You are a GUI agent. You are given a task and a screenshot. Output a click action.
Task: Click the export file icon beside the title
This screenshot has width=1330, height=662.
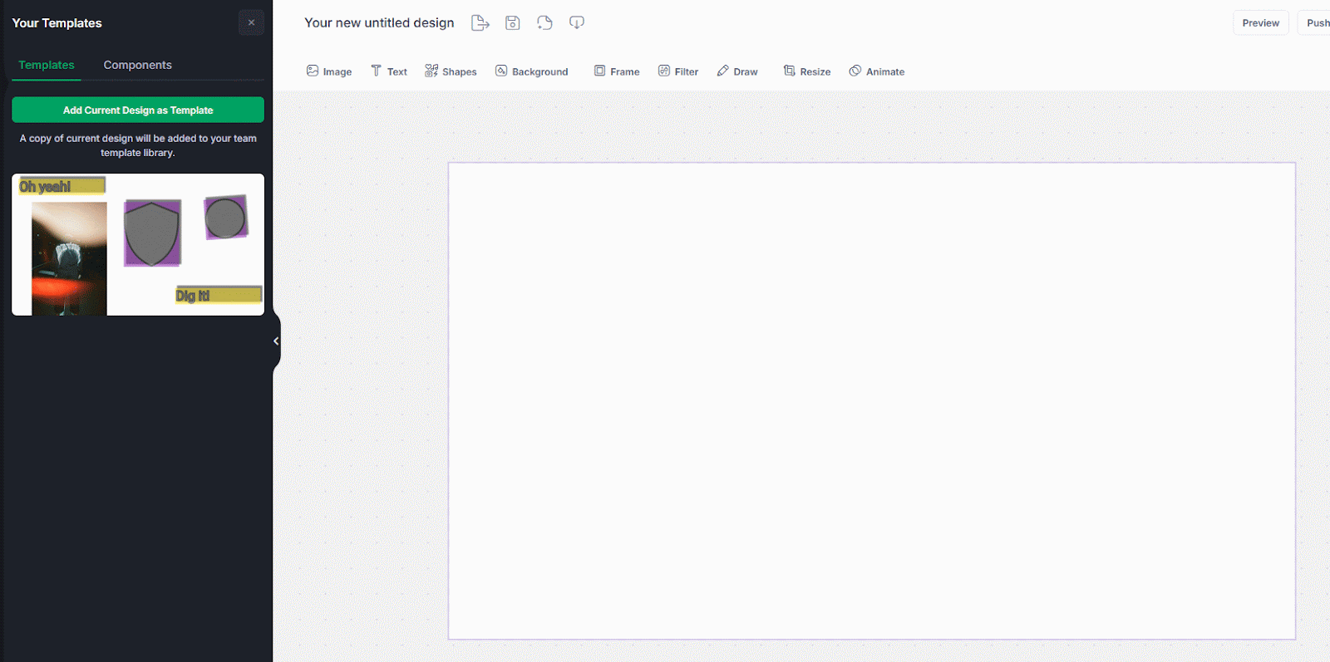point(480,23)
